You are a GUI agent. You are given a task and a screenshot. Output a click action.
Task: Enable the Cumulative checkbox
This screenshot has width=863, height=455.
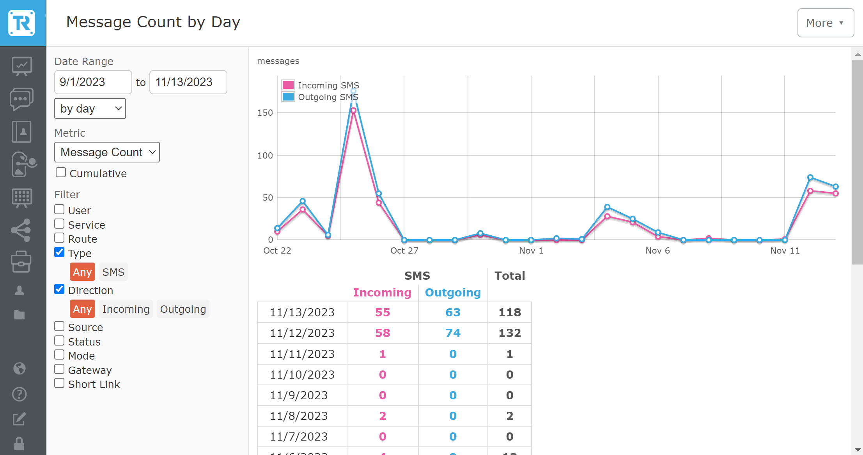coord(61,173)
